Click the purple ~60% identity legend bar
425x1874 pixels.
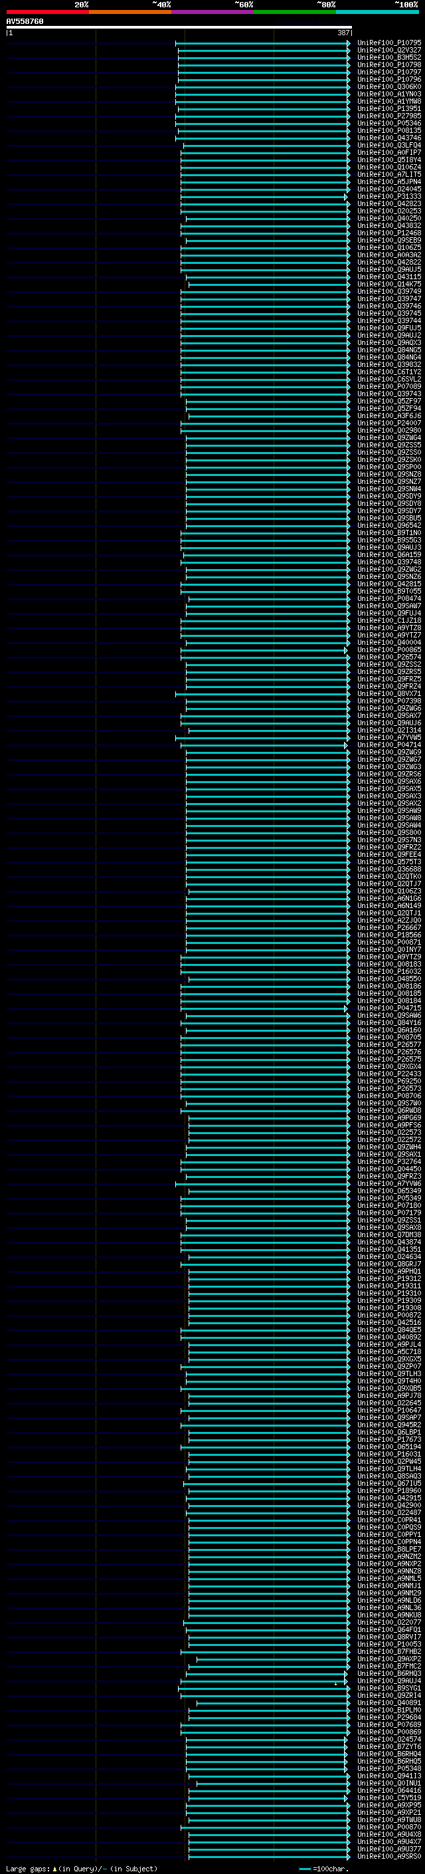[x=212, y=12]
